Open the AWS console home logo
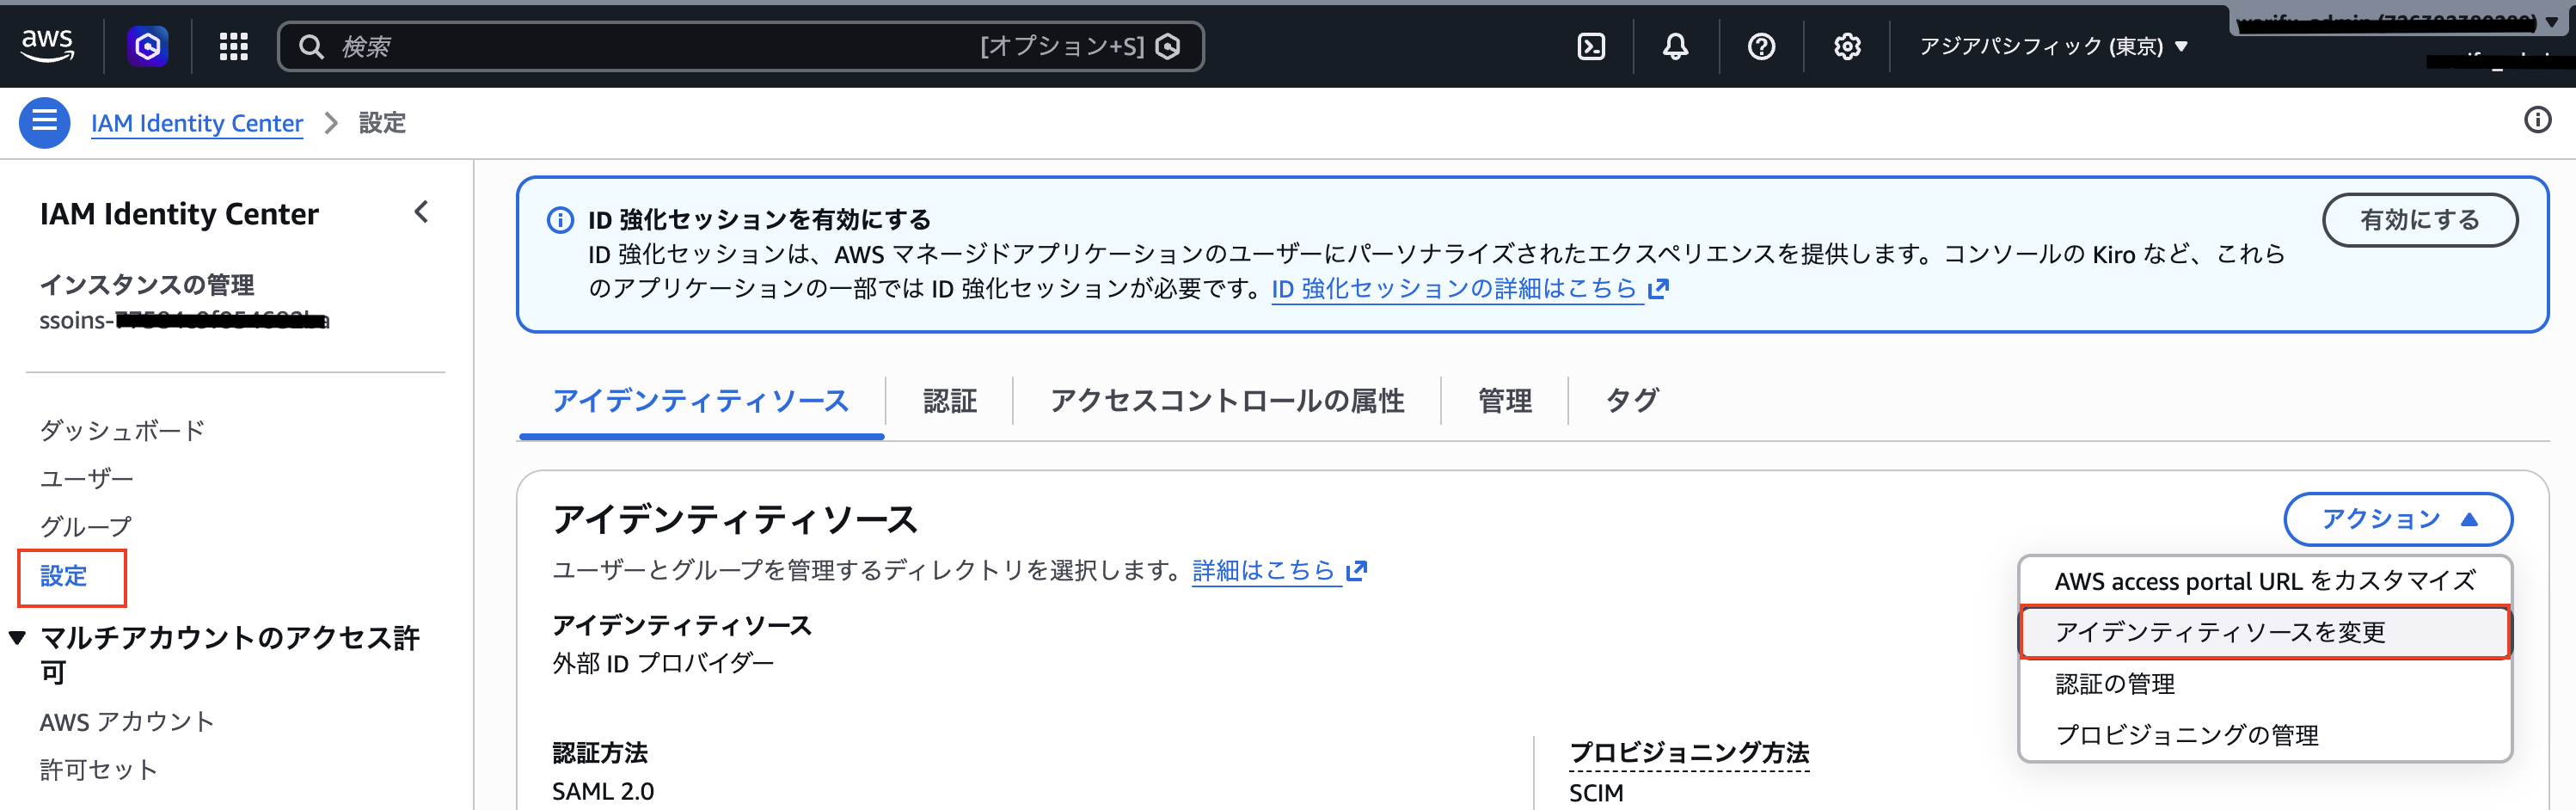Image resolution: width=2576 pixels, height=810 pixels. (x=47, y=46)
